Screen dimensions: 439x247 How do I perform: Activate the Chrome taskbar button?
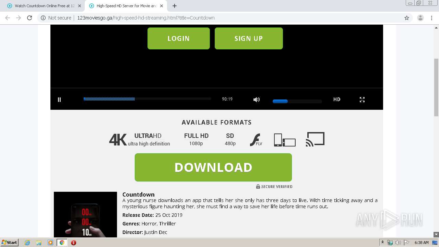coord(62,243)
